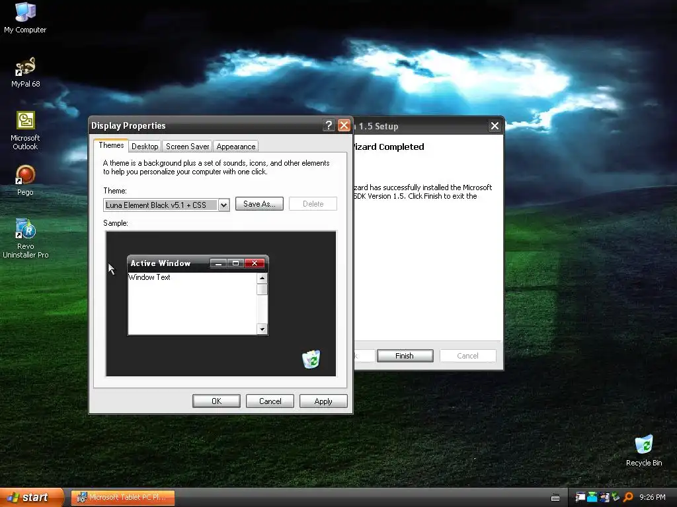
Task: Open the Appearance tab
Action: click(236, 146)
